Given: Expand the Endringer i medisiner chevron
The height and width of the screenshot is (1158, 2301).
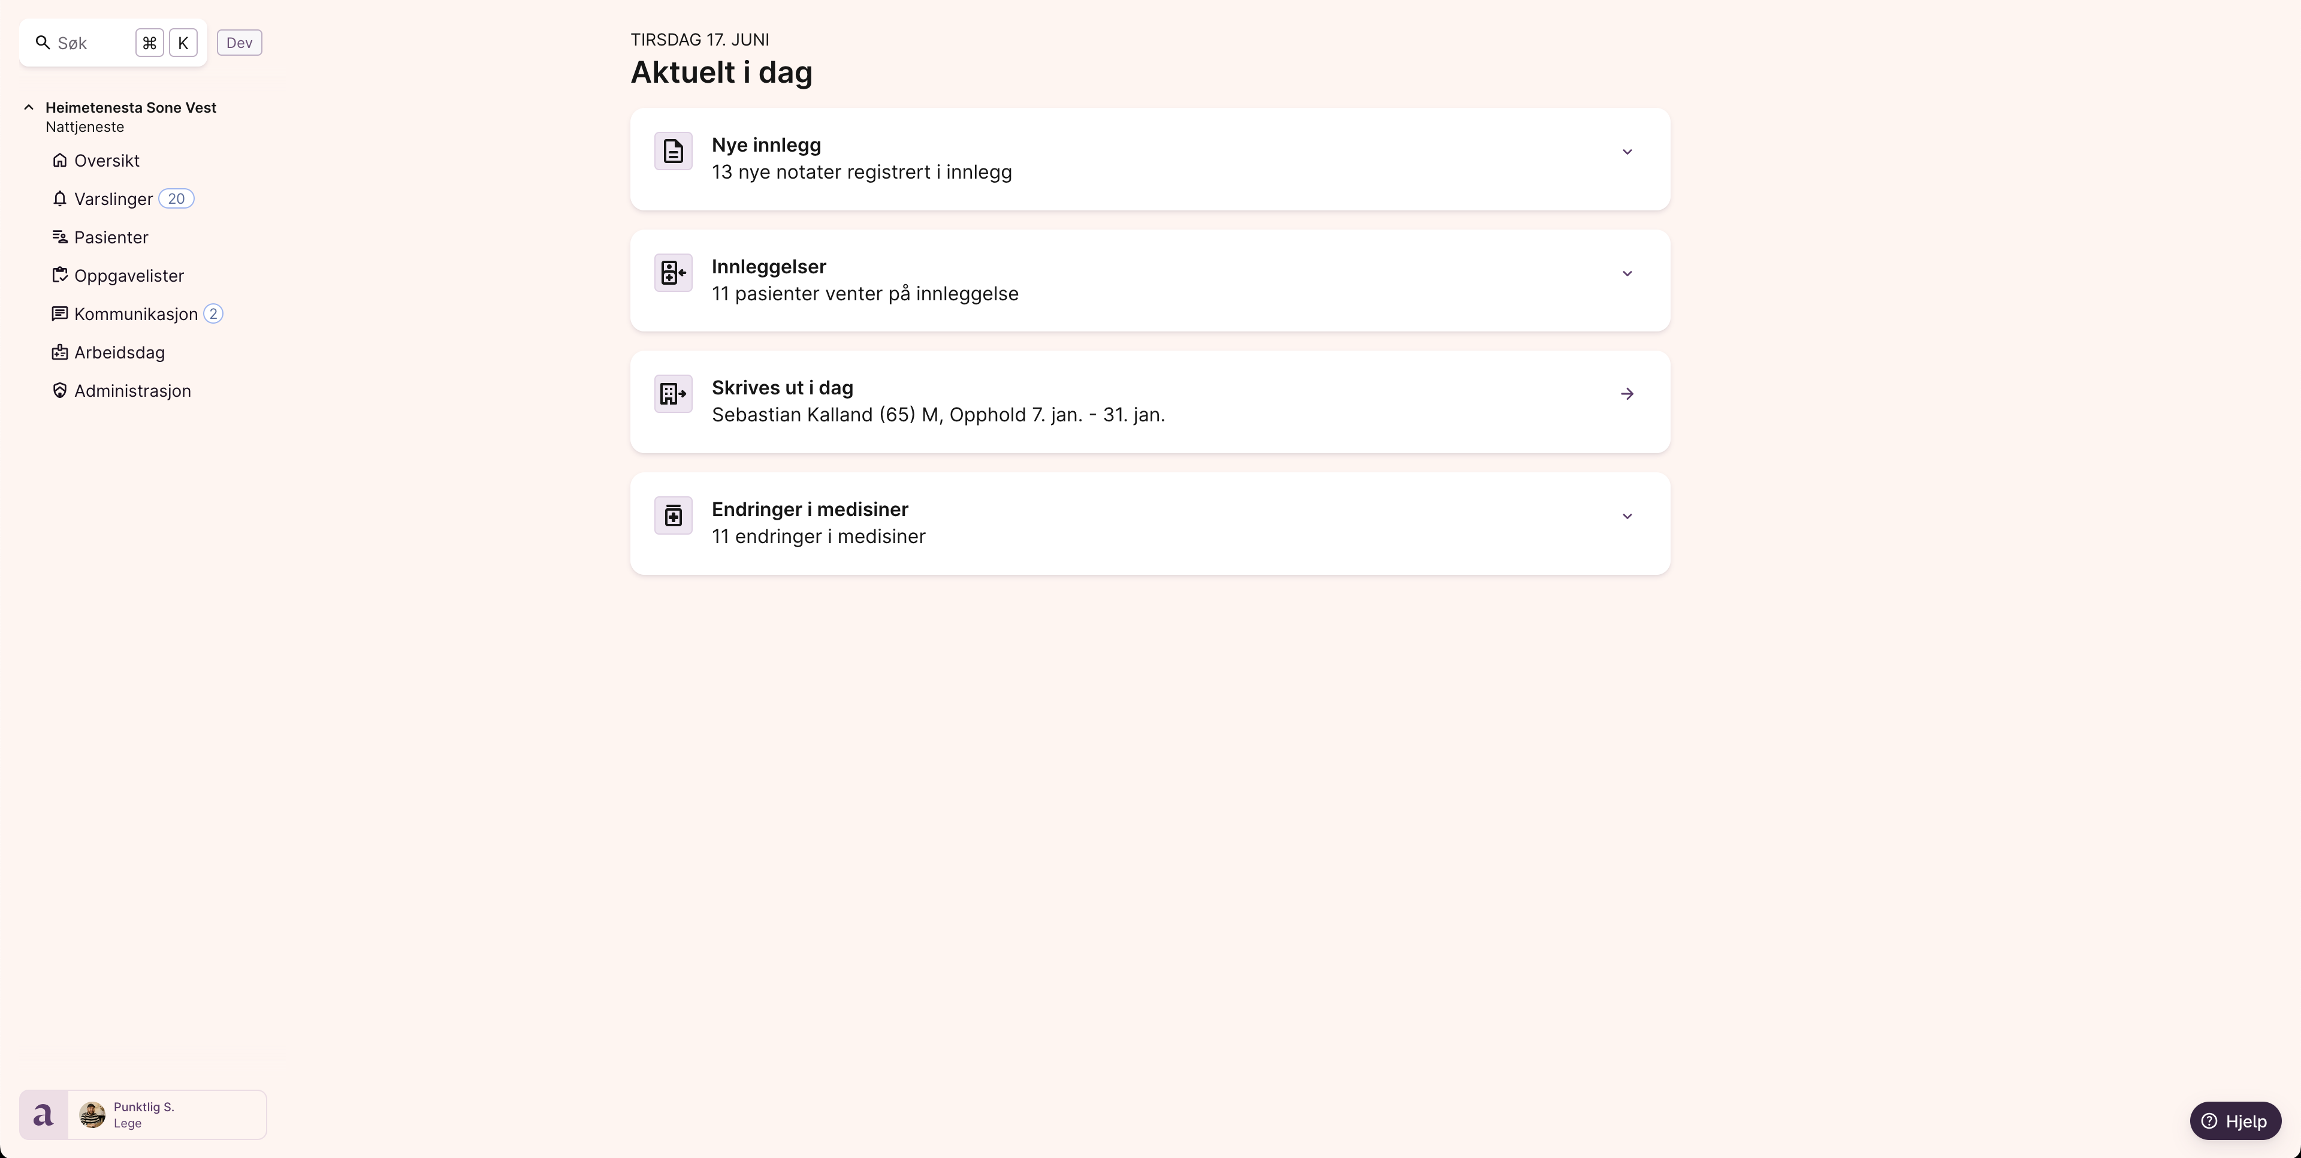Looking at the screenshot, I should [1627, 517].
